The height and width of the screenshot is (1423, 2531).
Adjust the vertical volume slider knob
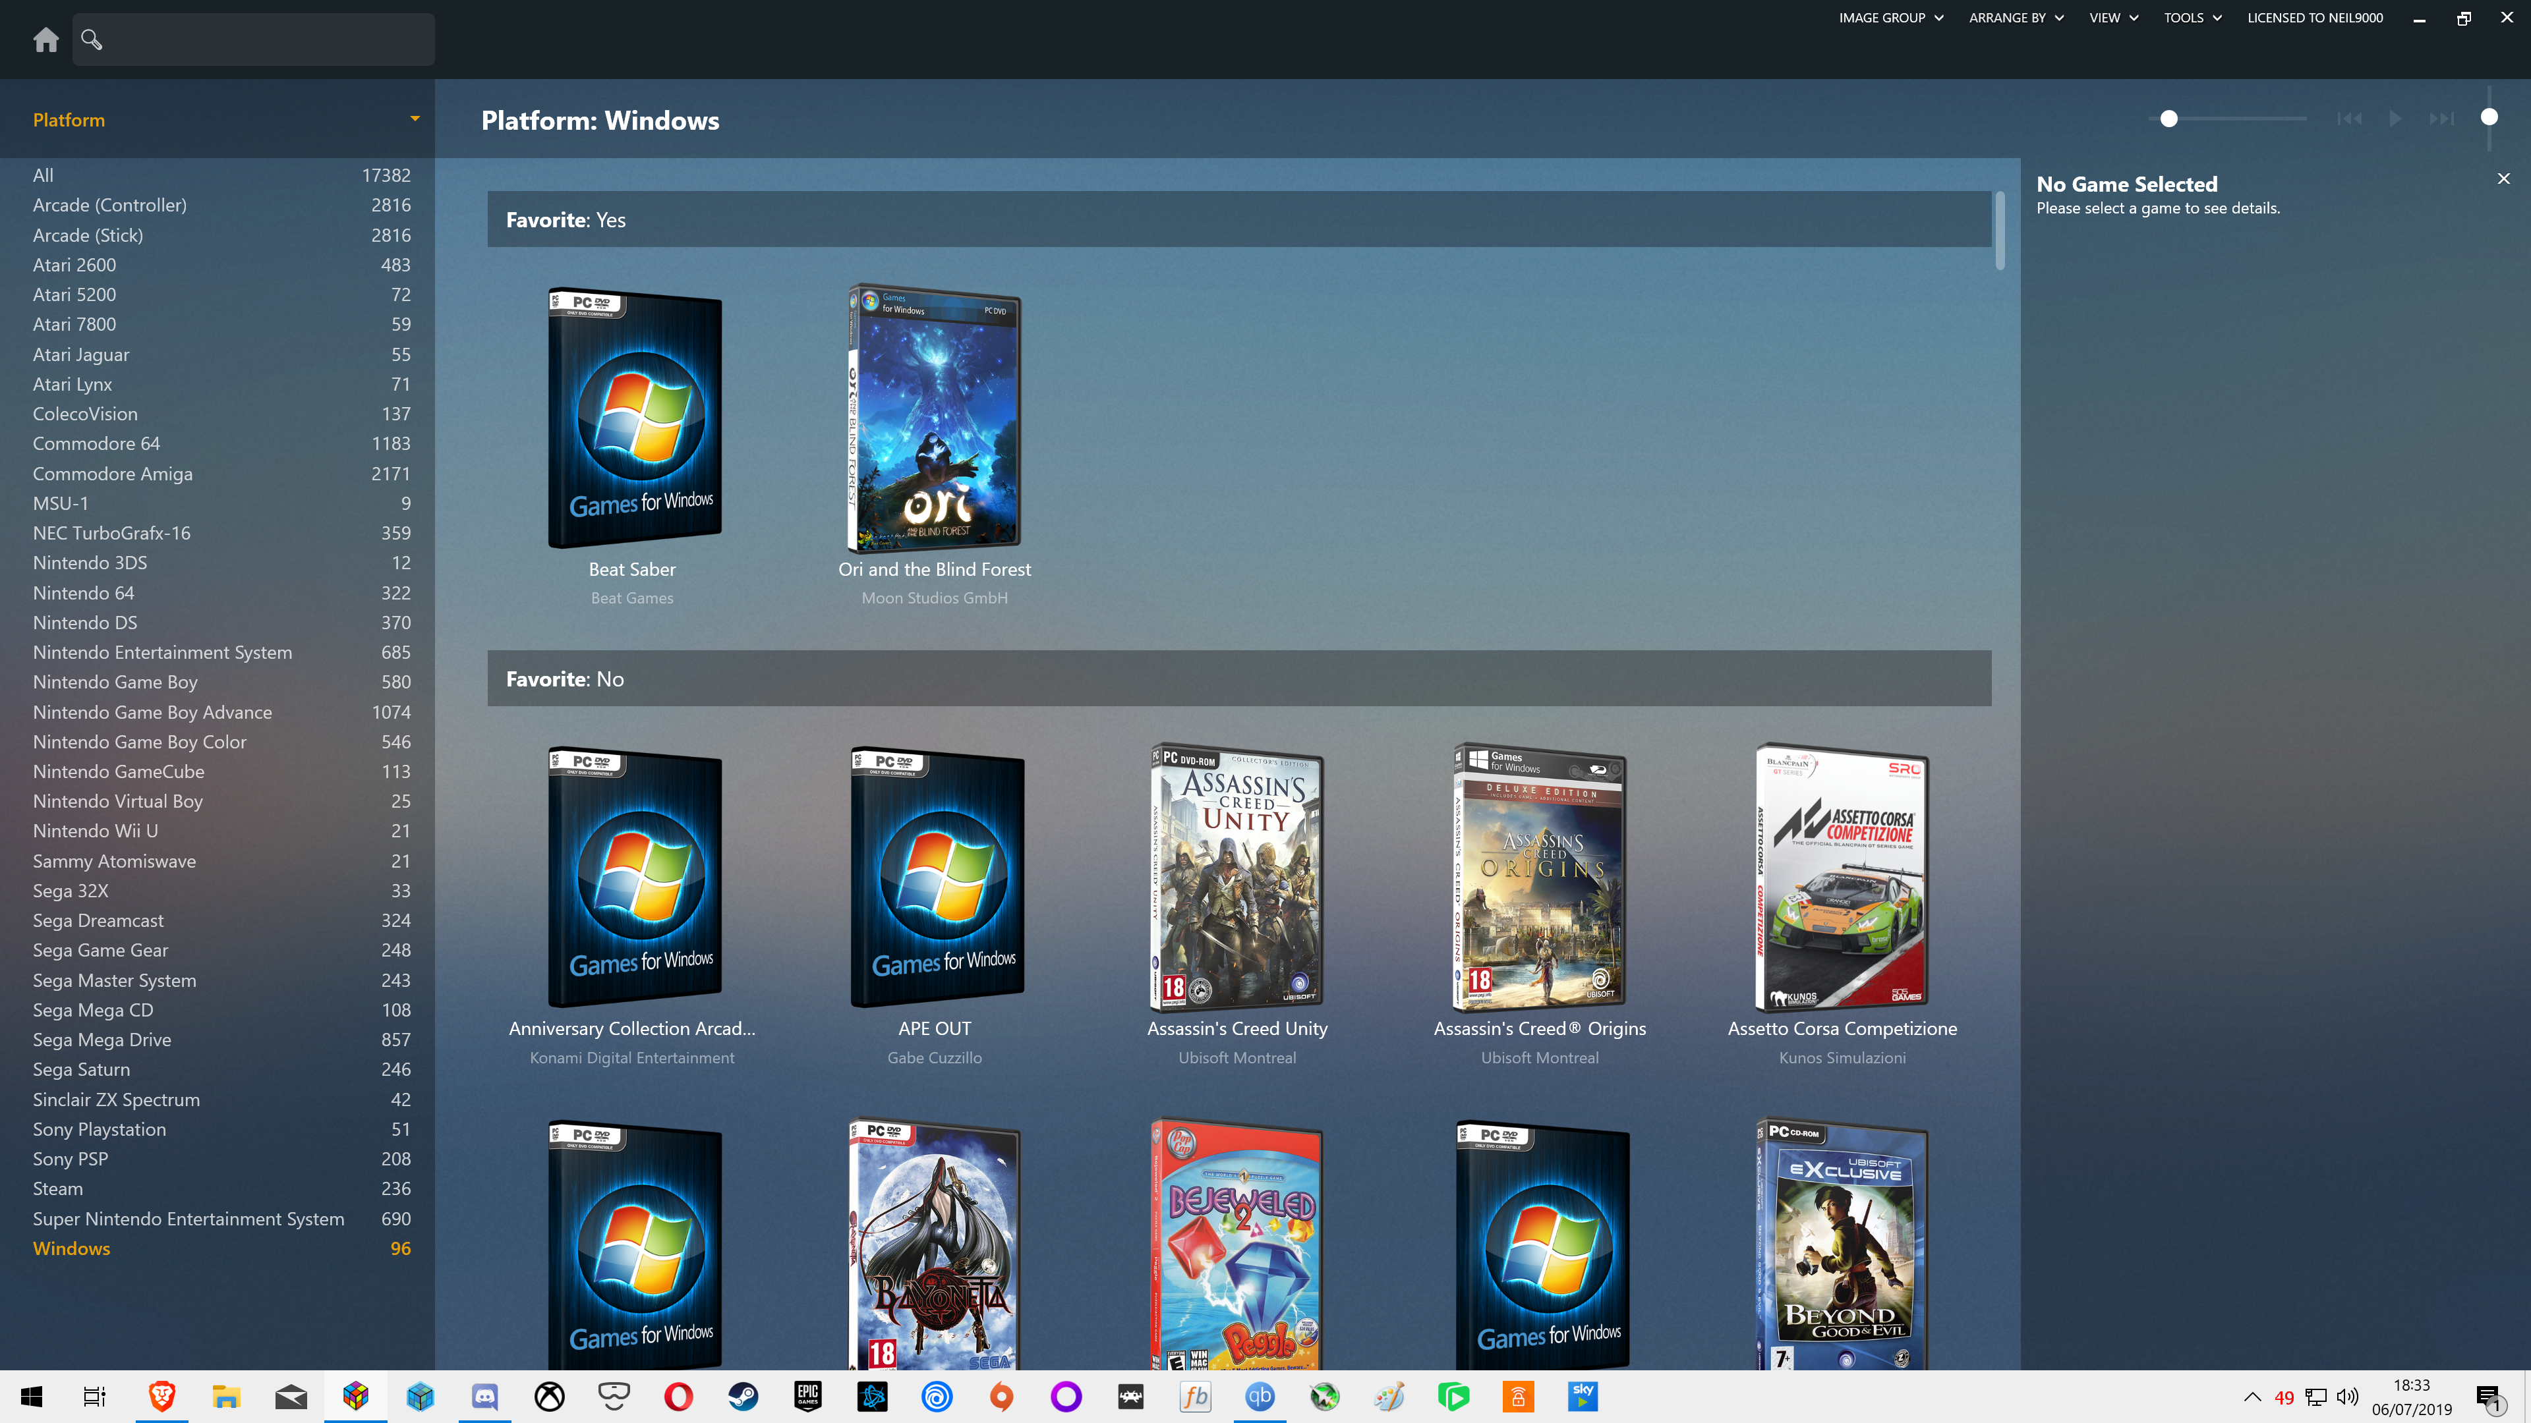(x=2489, y=117)
